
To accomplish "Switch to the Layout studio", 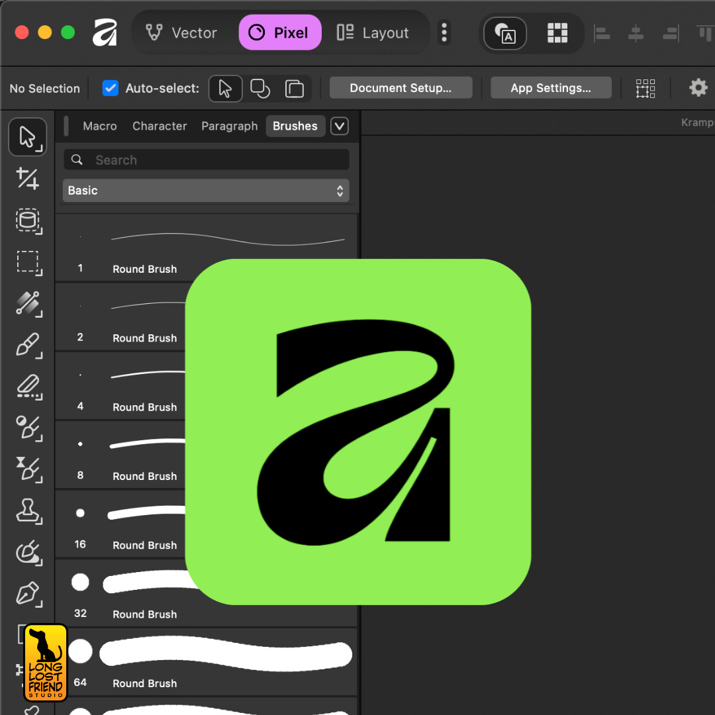I will [373, 33].
